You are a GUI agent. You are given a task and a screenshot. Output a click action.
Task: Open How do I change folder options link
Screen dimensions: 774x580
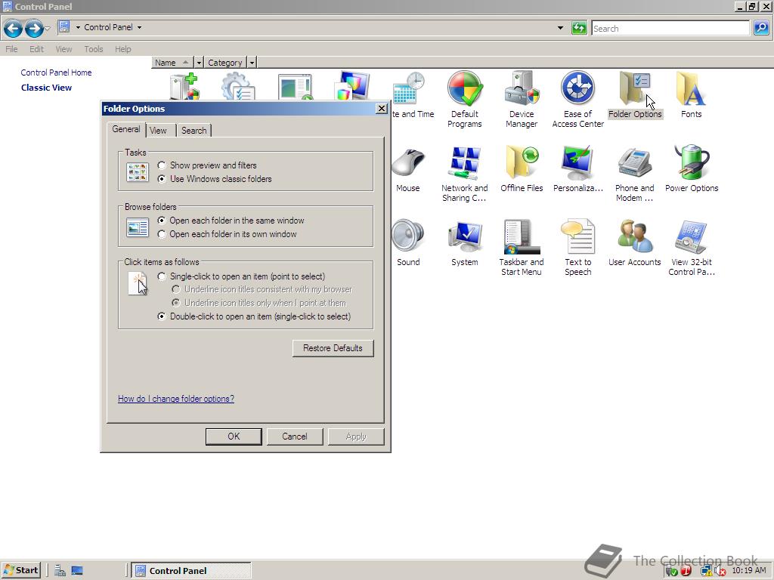[x=175, y=399]
